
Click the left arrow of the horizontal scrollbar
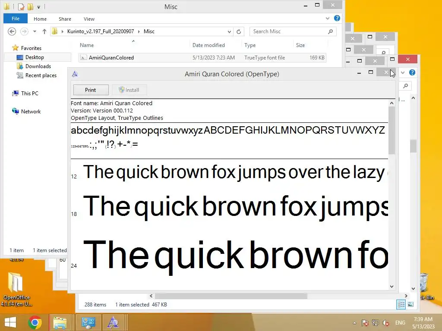(x=151, y=296)
